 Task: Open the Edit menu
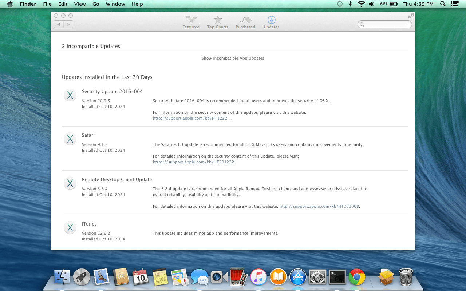pos(63,4)
